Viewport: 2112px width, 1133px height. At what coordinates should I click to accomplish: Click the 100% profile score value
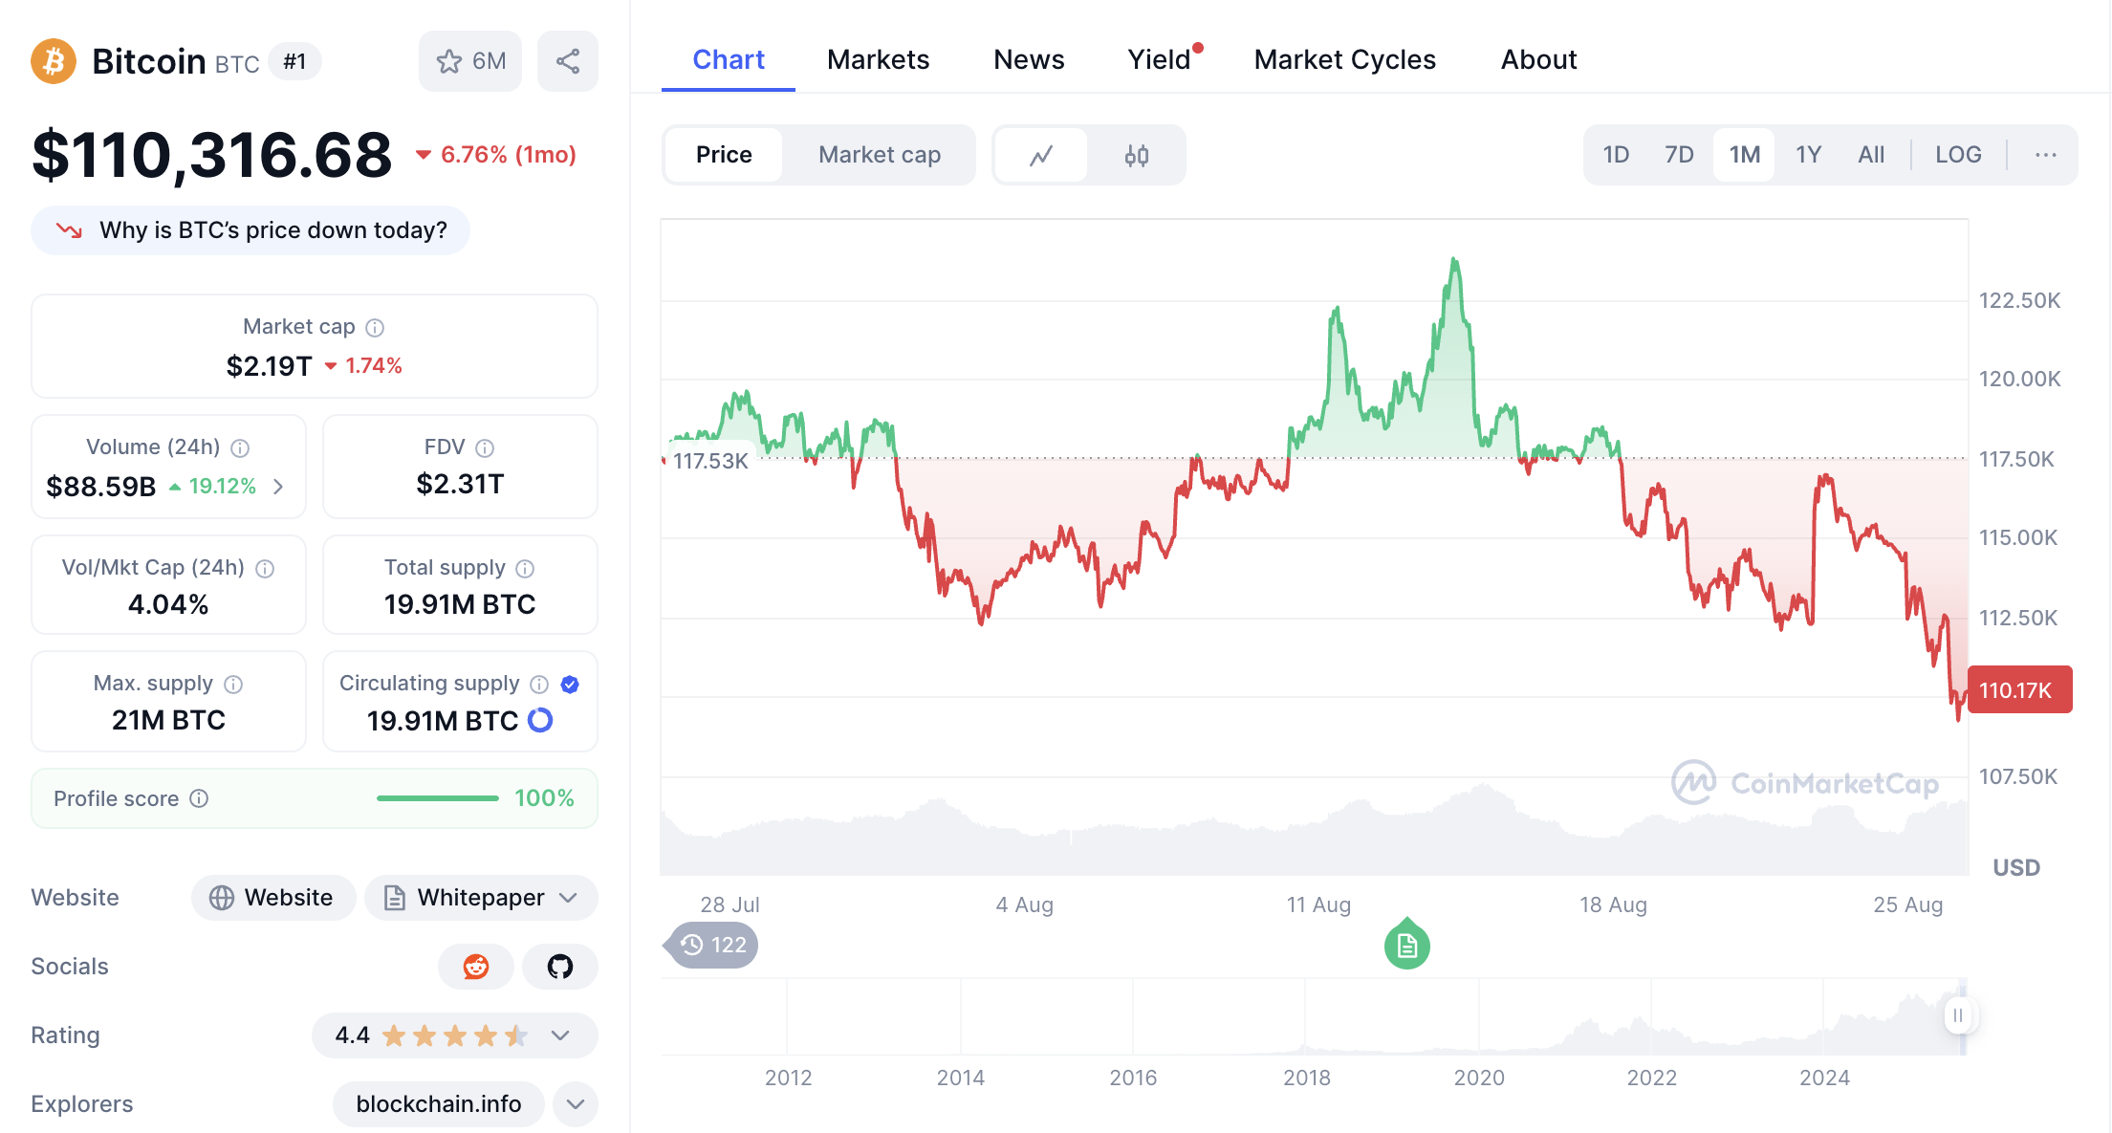pyautogui.click(x=544, y=798)
